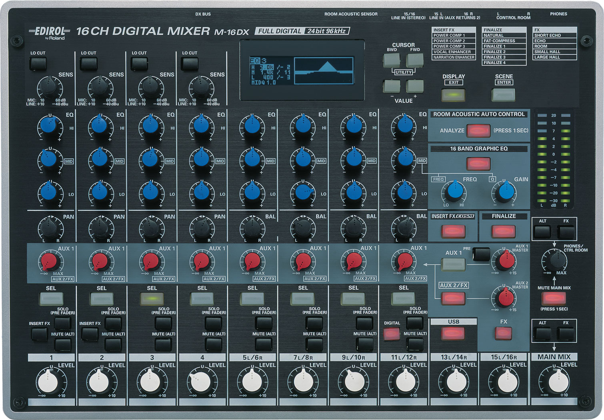Select channel 1 with its SEL button

point(51,298)
